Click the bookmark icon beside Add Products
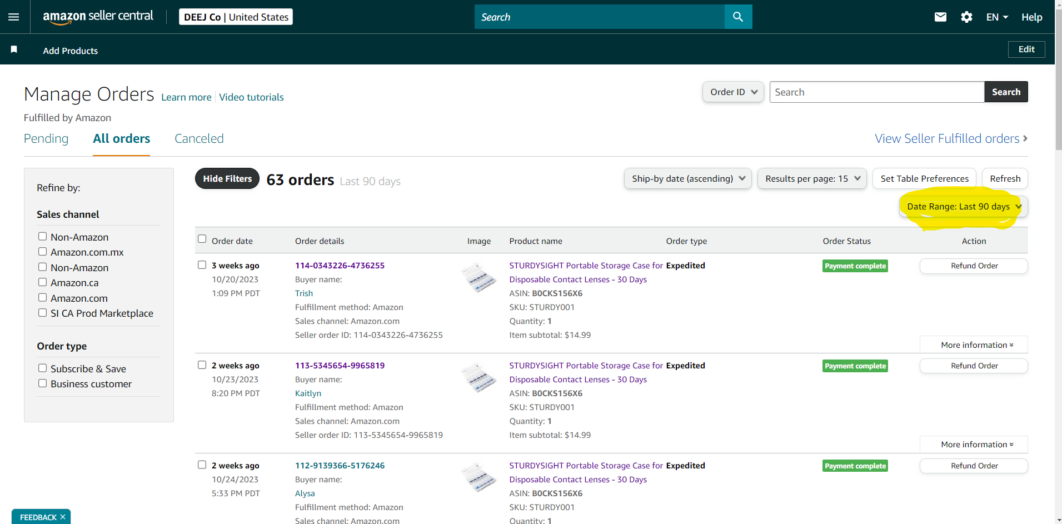 (14, 49)
